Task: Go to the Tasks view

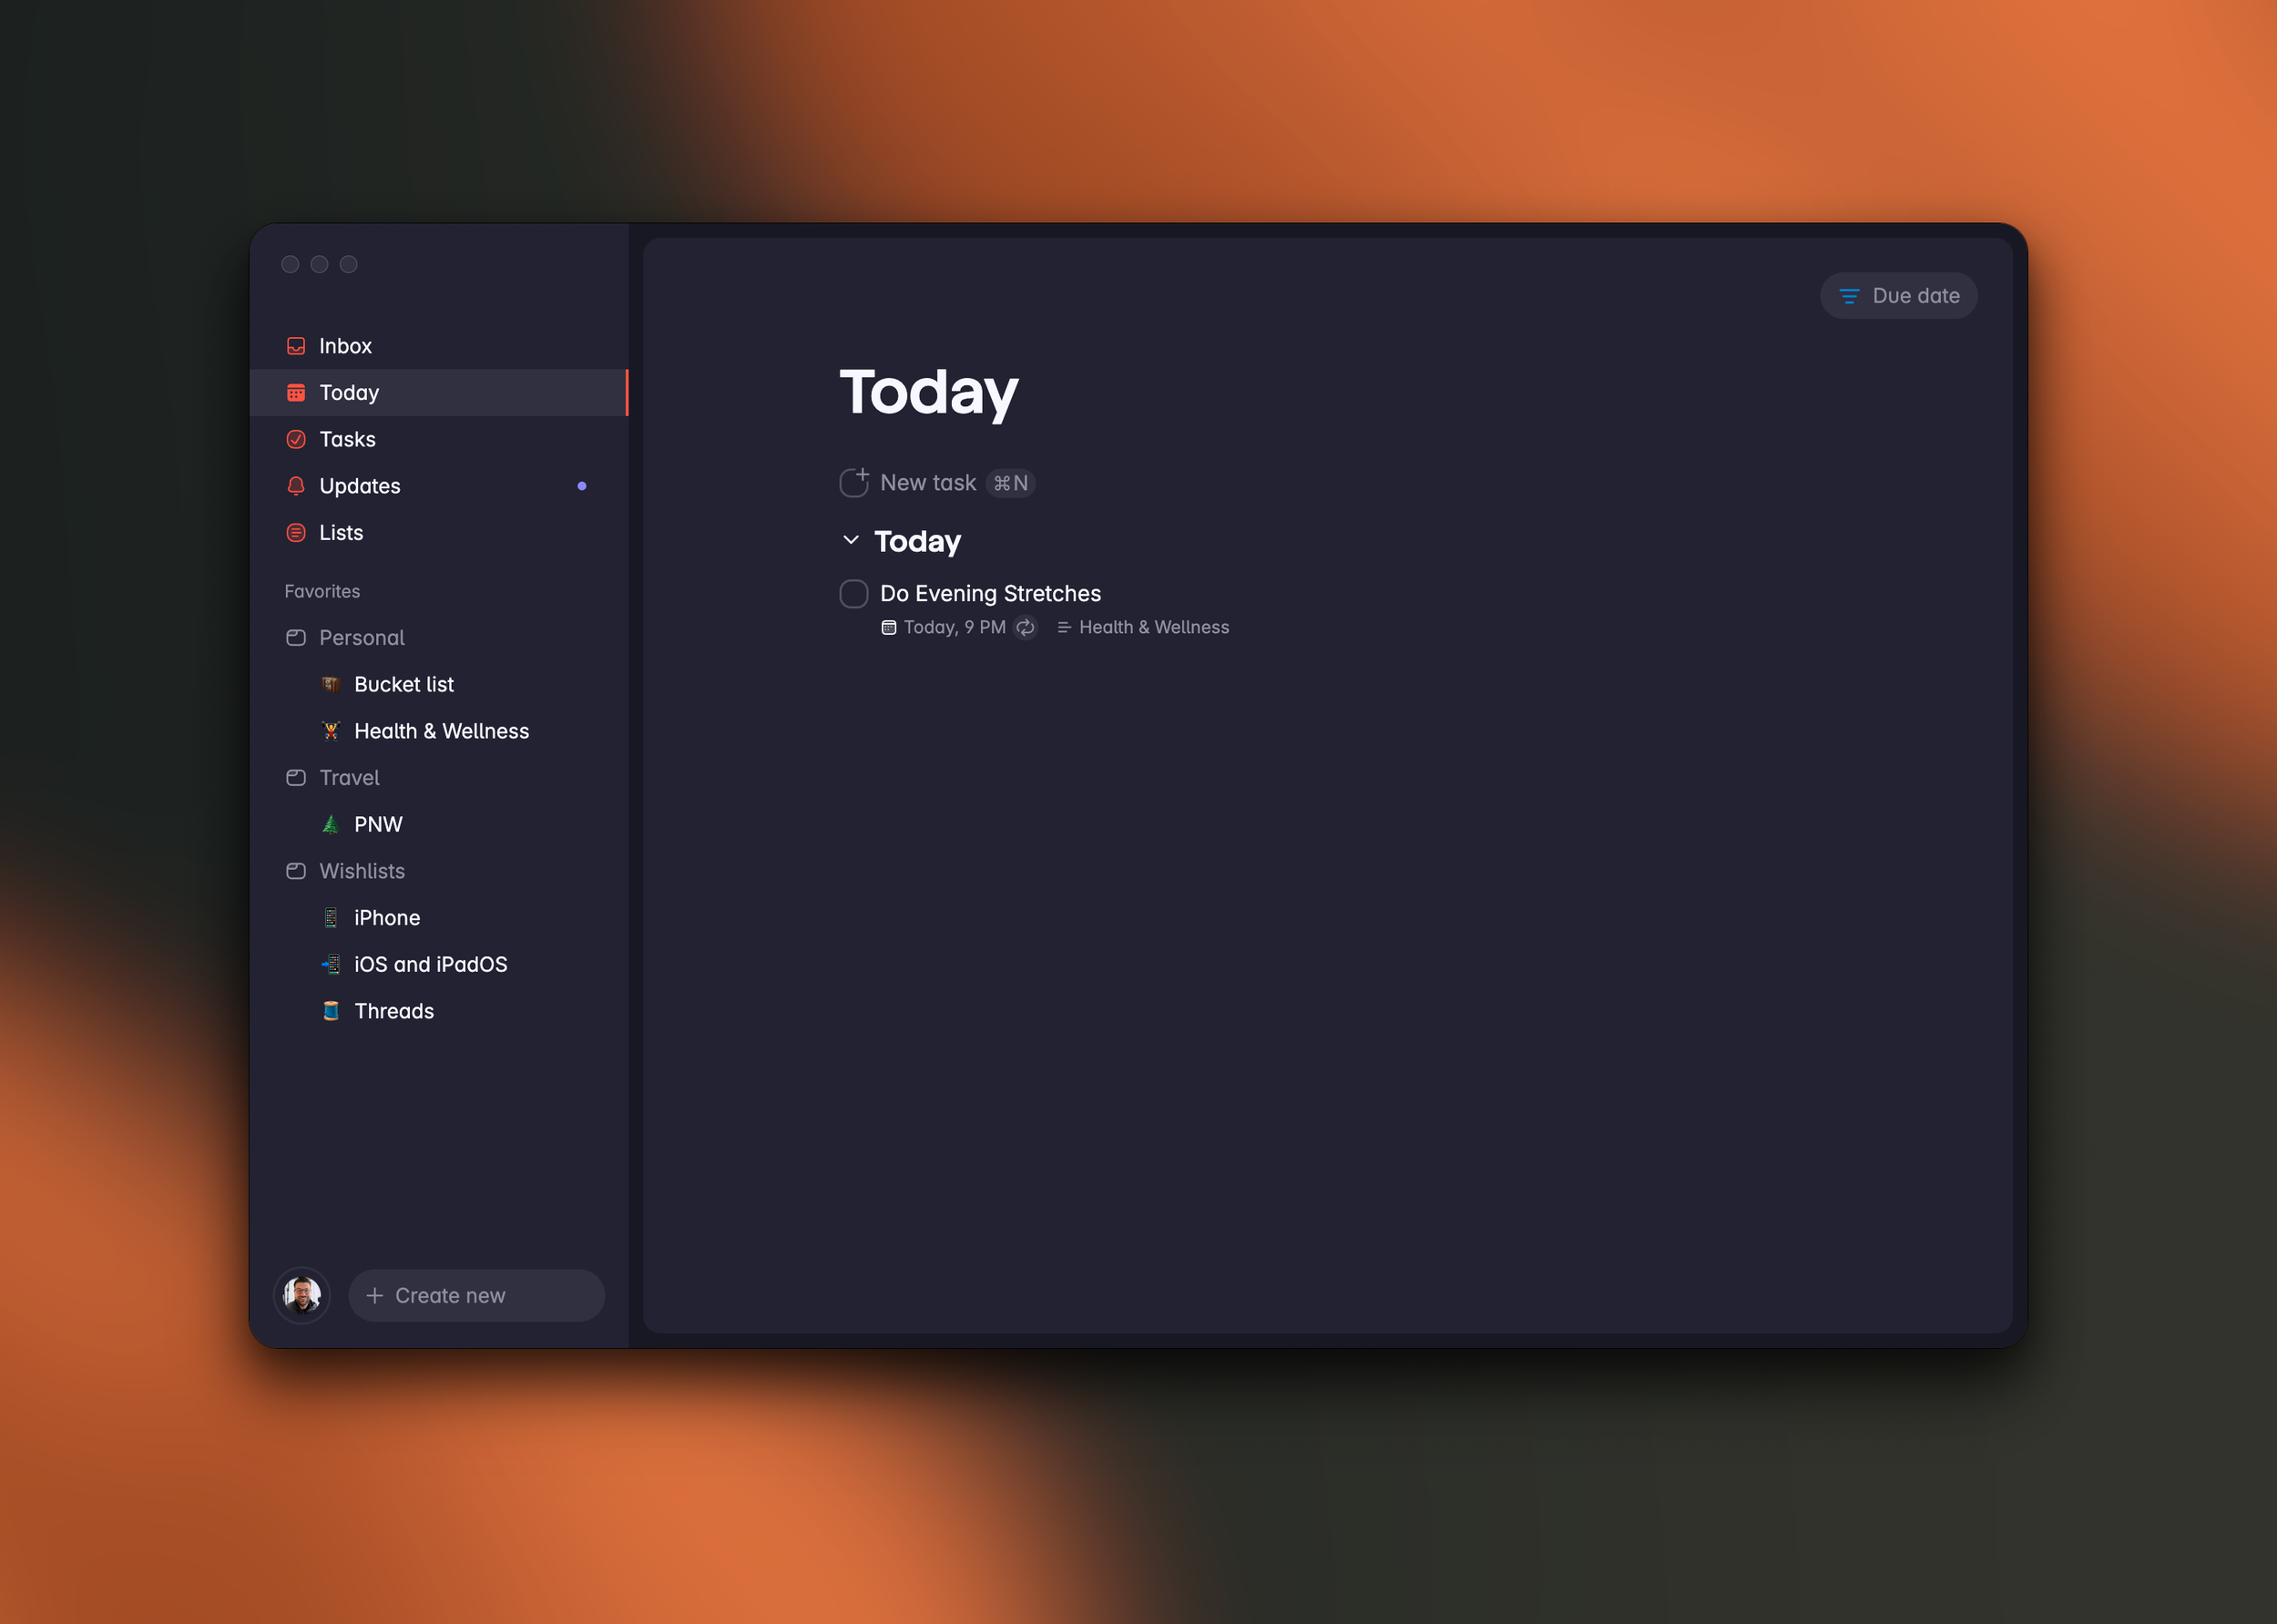Action: click(x=439, y=439)
